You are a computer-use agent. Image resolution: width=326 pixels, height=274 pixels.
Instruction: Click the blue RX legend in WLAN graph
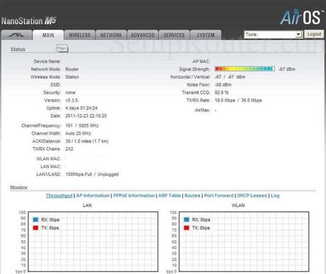(x=186, y=220)
